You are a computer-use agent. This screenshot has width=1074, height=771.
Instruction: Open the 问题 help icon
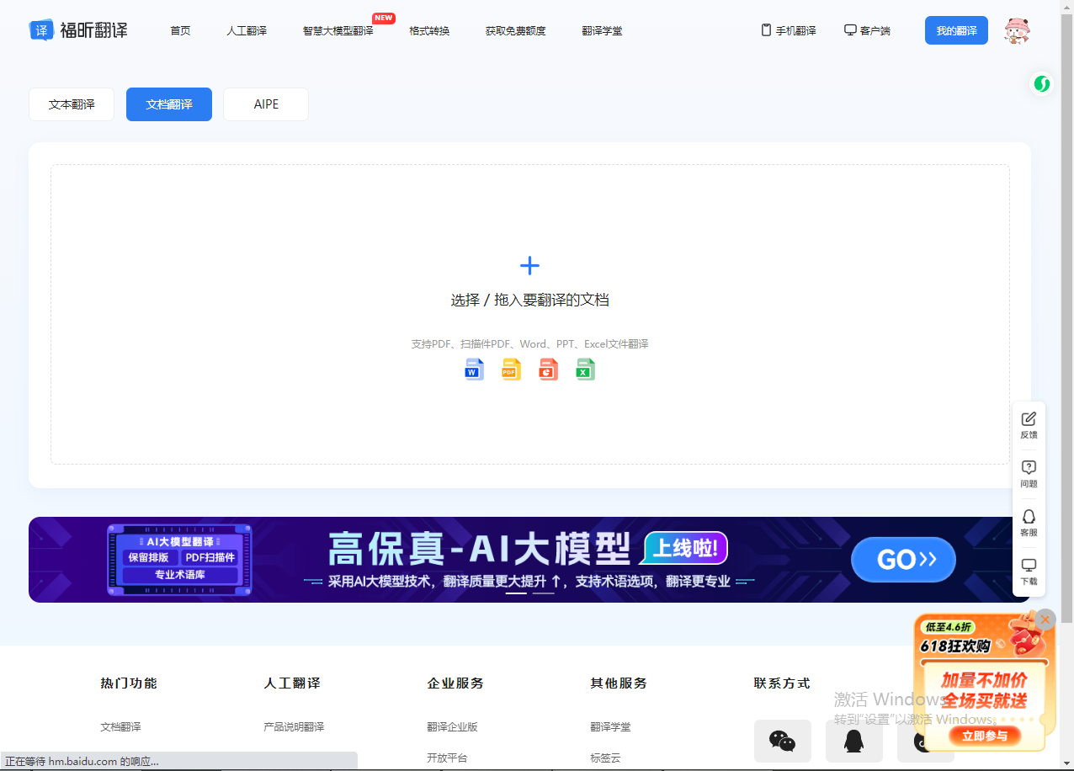click(x=1029, y=474)
